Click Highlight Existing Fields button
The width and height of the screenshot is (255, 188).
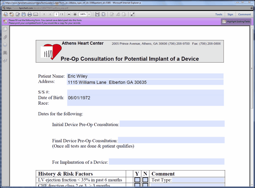(236, 21)
